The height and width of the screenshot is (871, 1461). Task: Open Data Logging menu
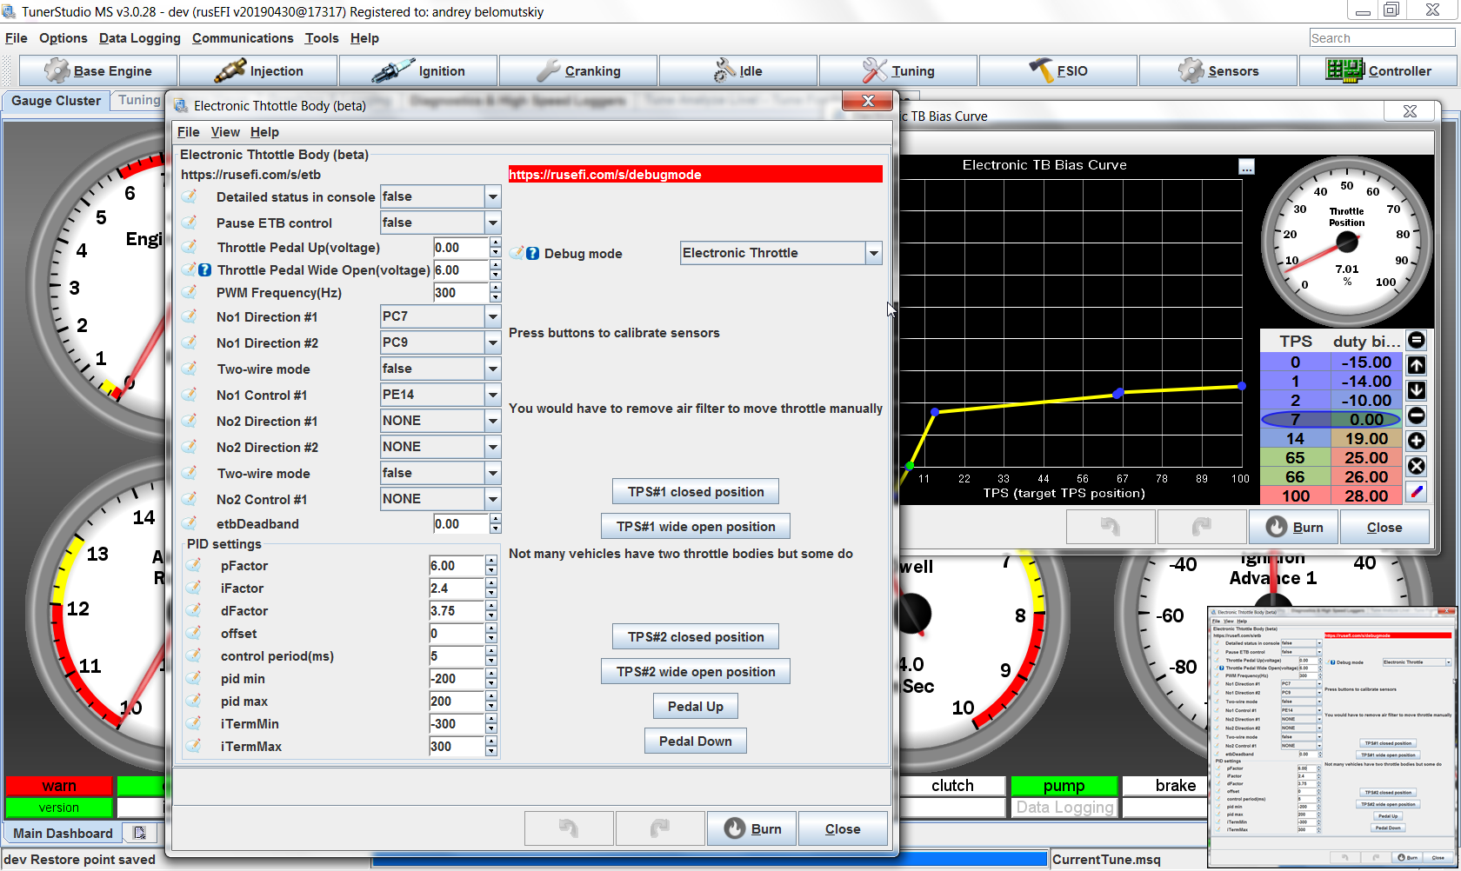click(140, 38)
